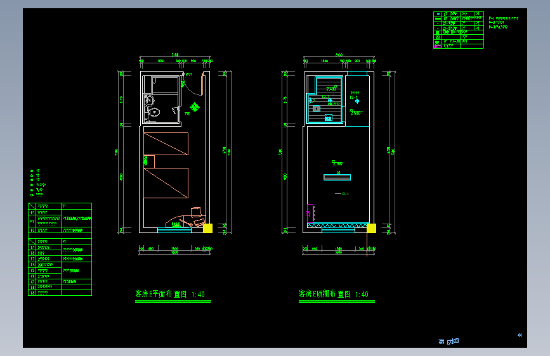550x356 pixels.
Task: Click the toilet symbol in the bathroom
Action: pos(154,113)
